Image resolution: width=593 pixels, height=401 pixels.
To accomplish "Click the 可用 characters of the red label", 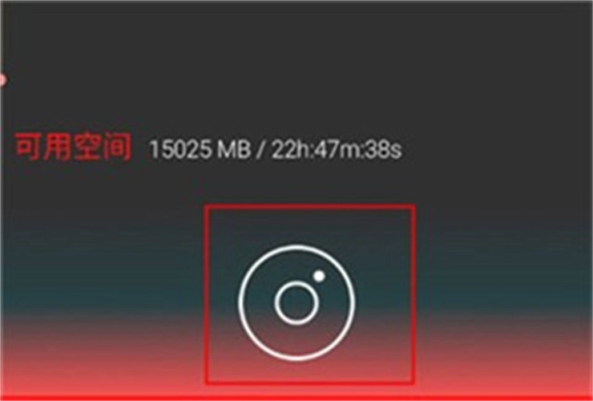I will click(x=43, y=148).
